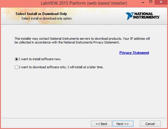This screenshot has width=168, height=129.
Task: Maximize the installer window
Action: tap(151, 2)
